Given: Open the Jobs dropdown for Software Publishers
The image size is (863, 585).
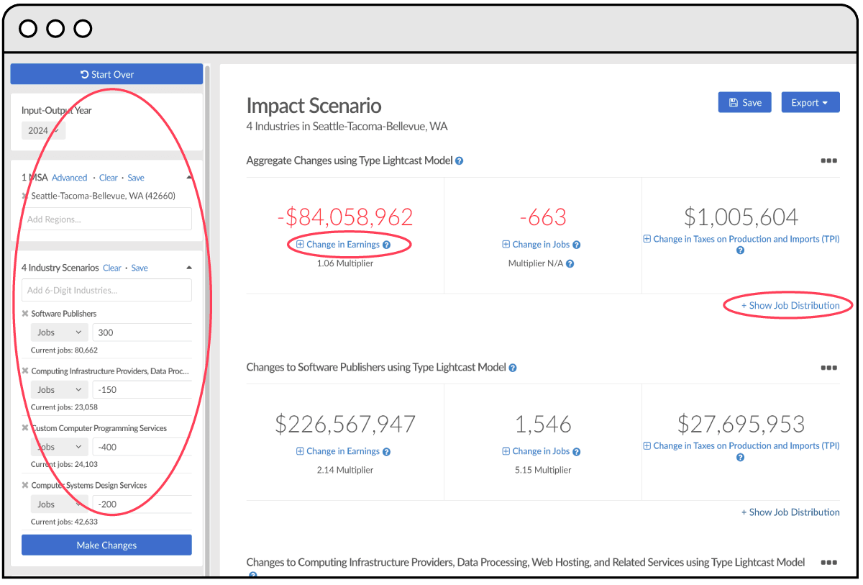Looking at the screenshot, I should [59, 332].
